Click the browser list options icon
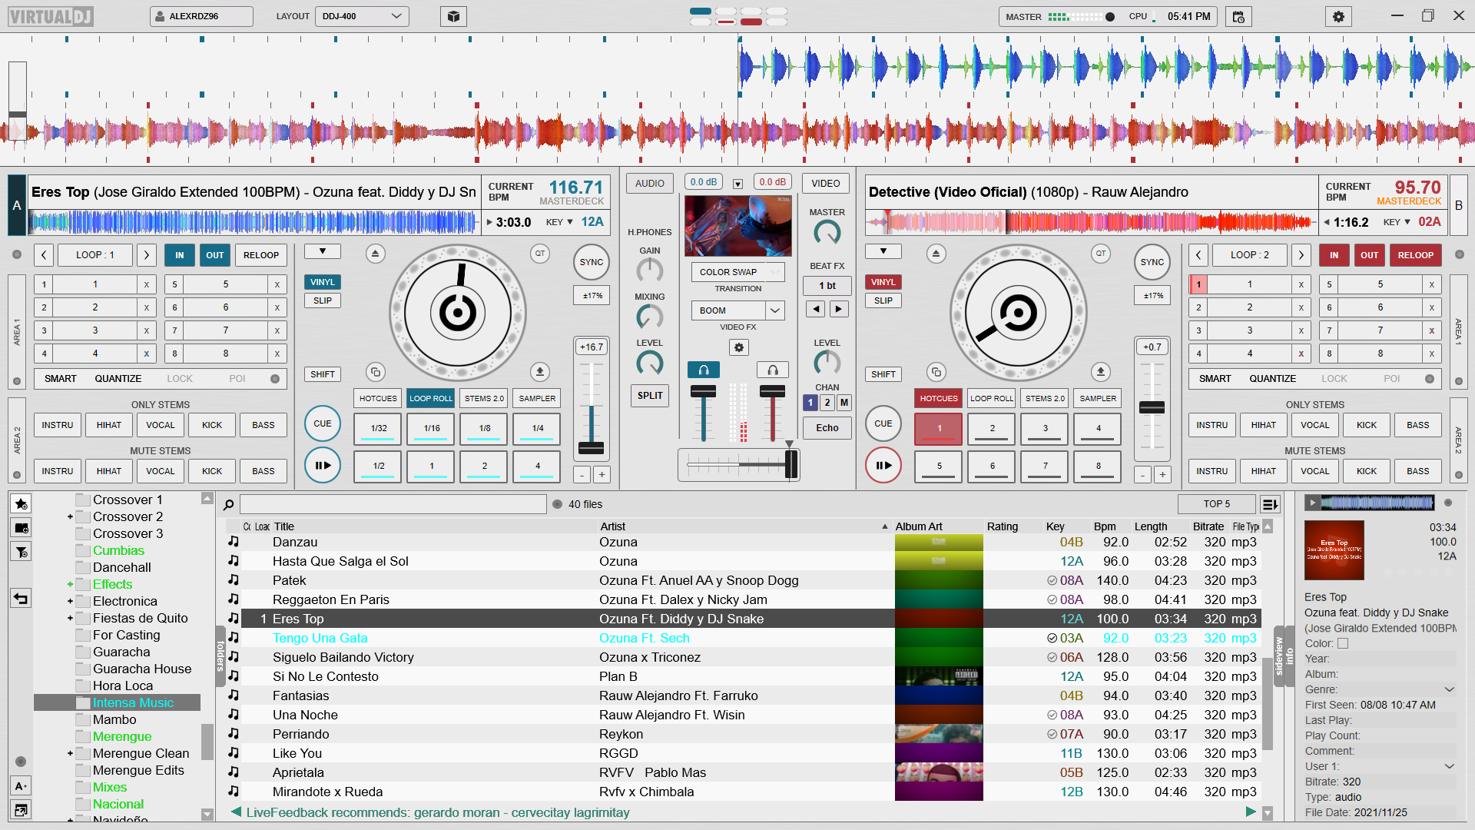 click(x=1269, y=504)
